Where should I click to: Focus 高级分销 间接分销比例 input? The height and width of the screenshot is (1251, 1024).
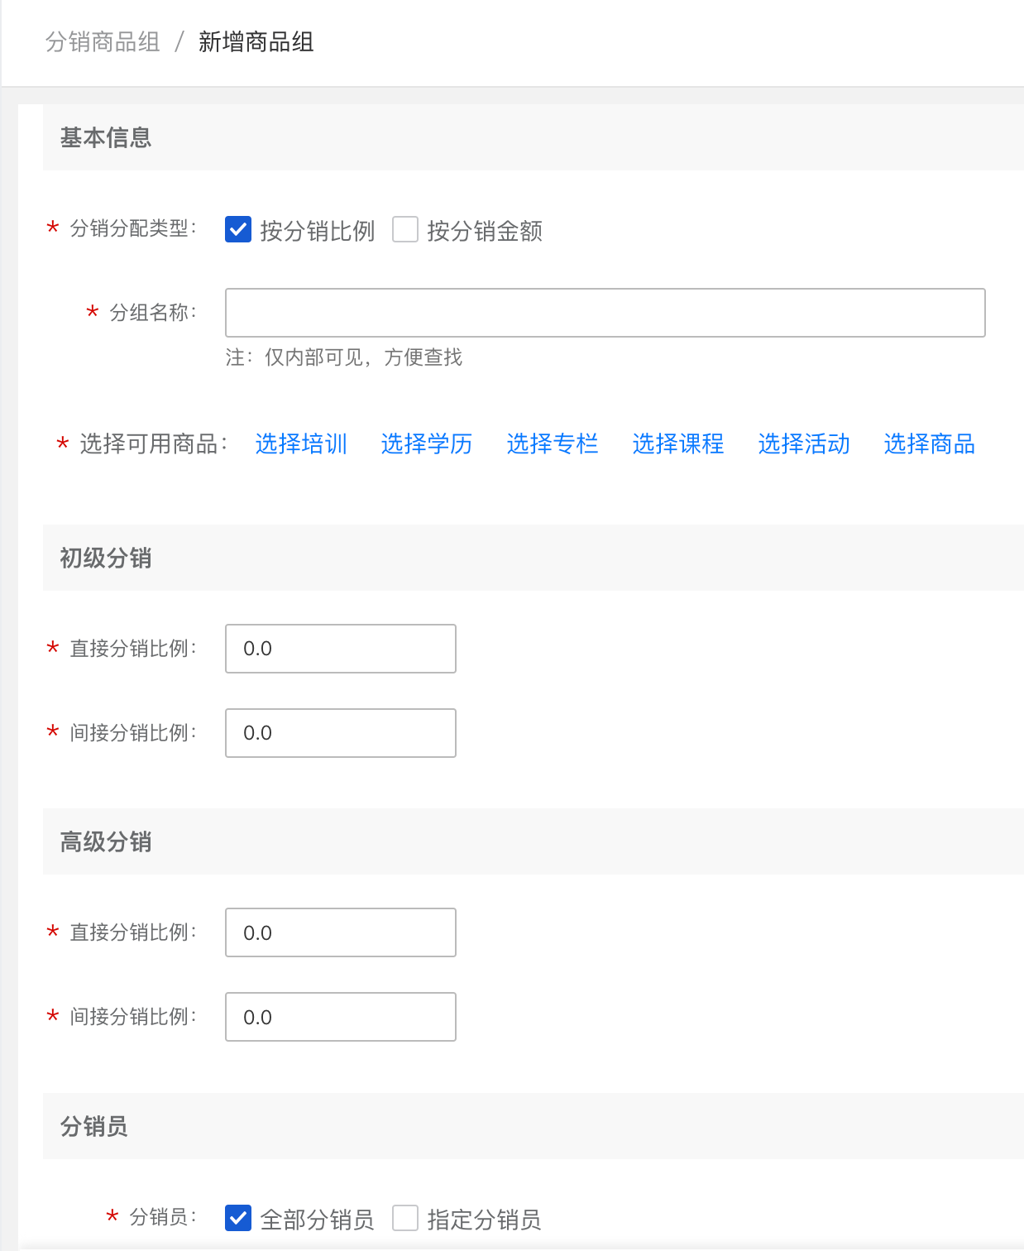[x=341, y=1017]
